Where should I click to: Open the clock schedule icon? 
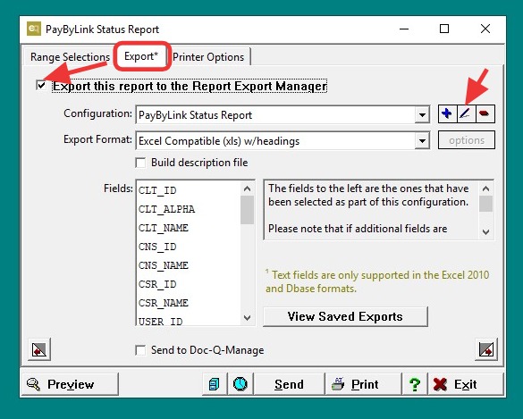click(x=240, y=384)
